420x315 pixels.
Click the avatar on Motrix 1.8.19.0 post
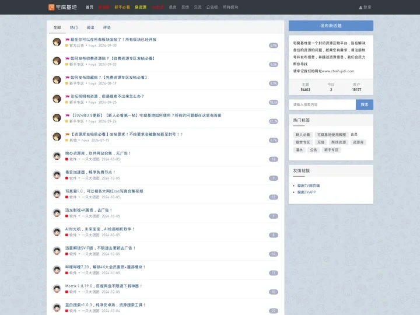tap(57, 289)
